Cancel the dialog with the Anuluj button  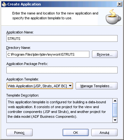click(x=104, y=133)
